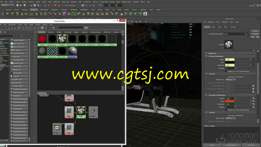This screenshot has width=261, height=147.
Task: Collapse the Primary Reflection section
Action: coord(207,56)
